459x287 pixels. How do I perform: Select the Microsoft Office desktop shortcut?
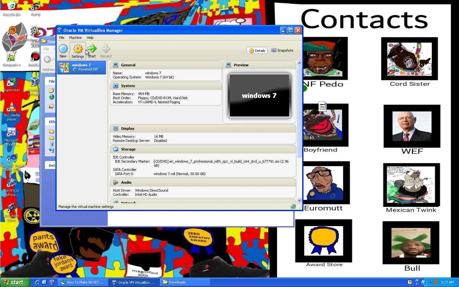click(x=11, y=137)
